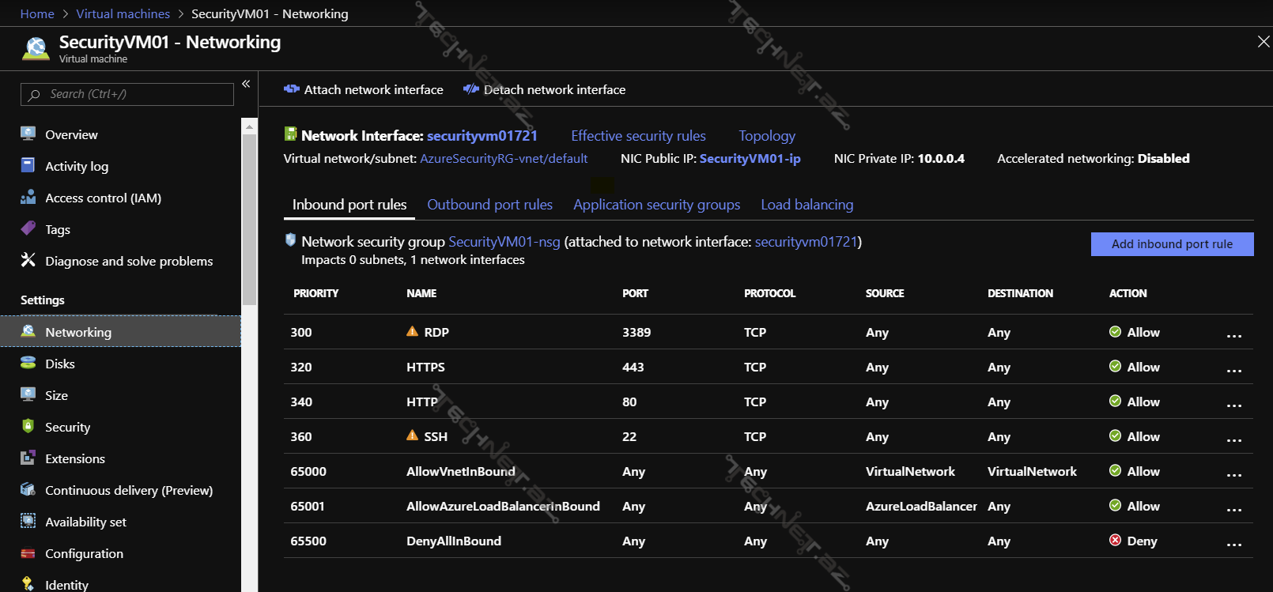The height and width of the screenshot is (592, 1273).
Task: Open the SecurityVM01-nsg link
Action: (504, 242)
